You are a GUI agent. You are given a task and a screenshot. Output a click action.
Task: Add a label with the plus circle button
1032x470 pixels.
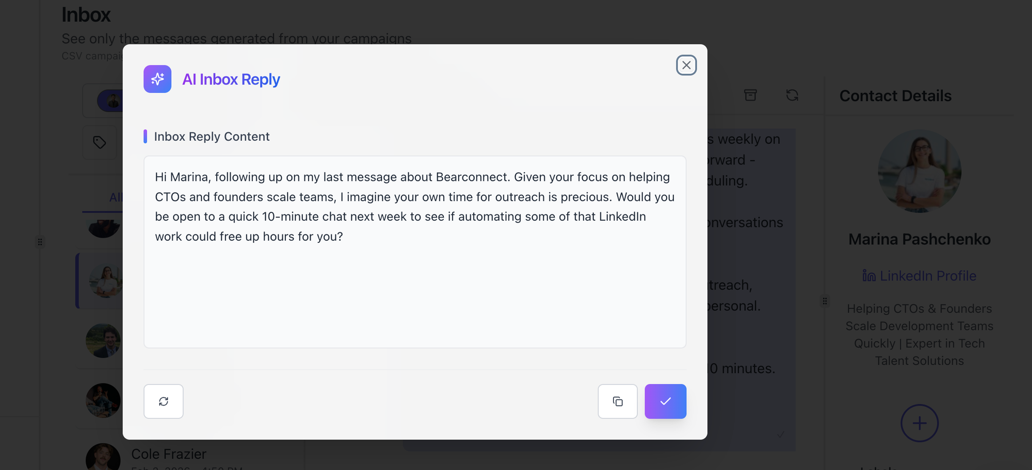pos(919,423)
